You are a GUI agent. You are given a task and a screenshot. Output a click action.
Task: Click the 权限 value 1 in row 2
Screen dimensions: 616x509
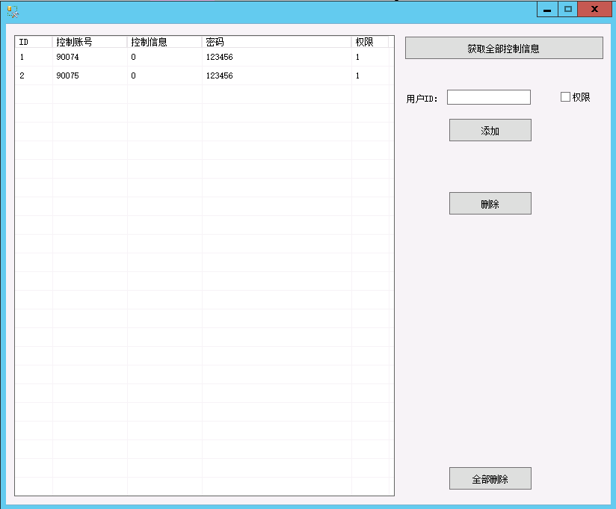point(358,75)
